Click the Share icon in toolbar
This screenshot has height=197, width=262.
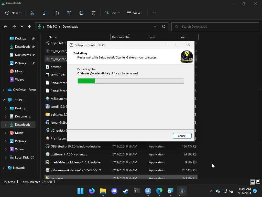point(81,13)
